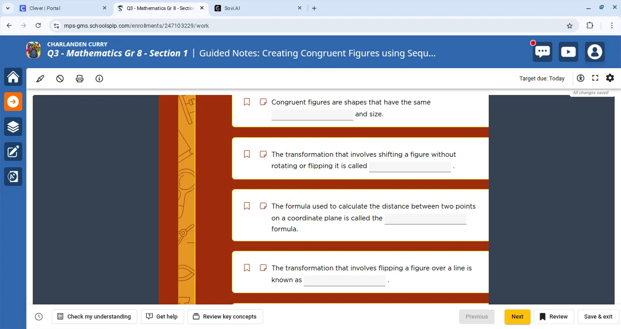
Task: Click Check my understanding
Action: 94,316
